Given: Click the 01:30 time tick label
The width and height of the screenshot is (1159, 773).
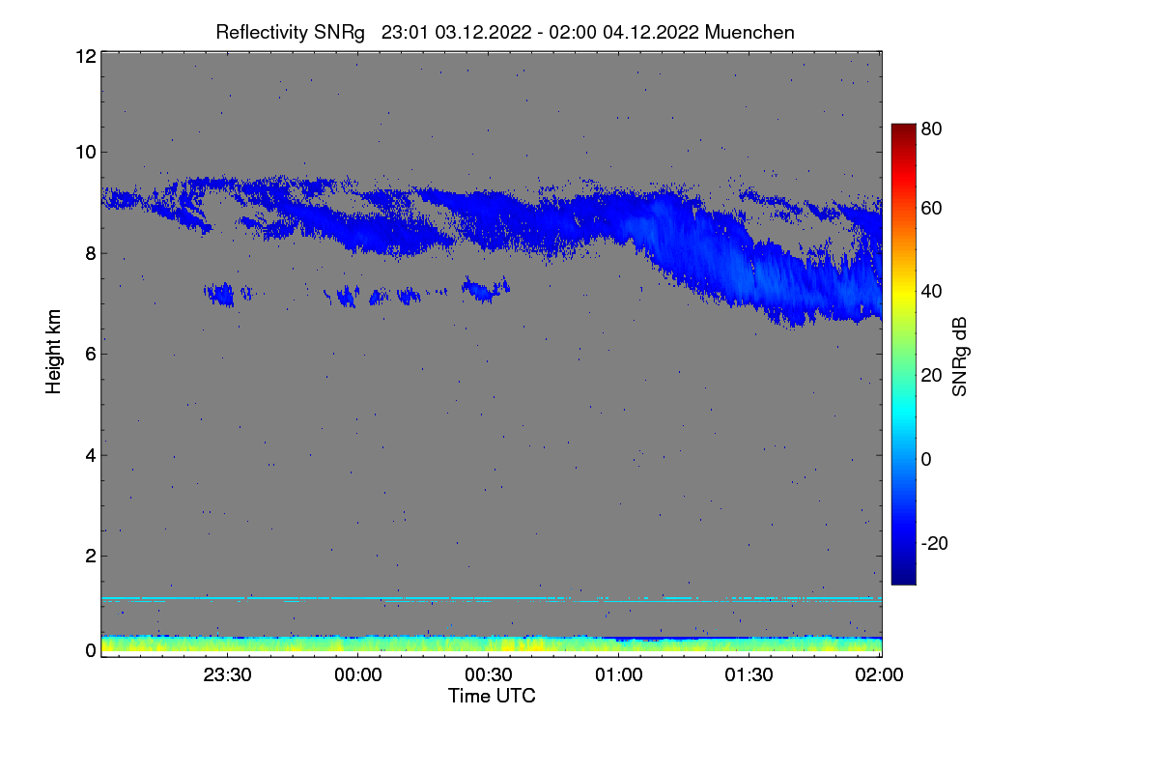Looking at the screenshot, I should (749, 675).
